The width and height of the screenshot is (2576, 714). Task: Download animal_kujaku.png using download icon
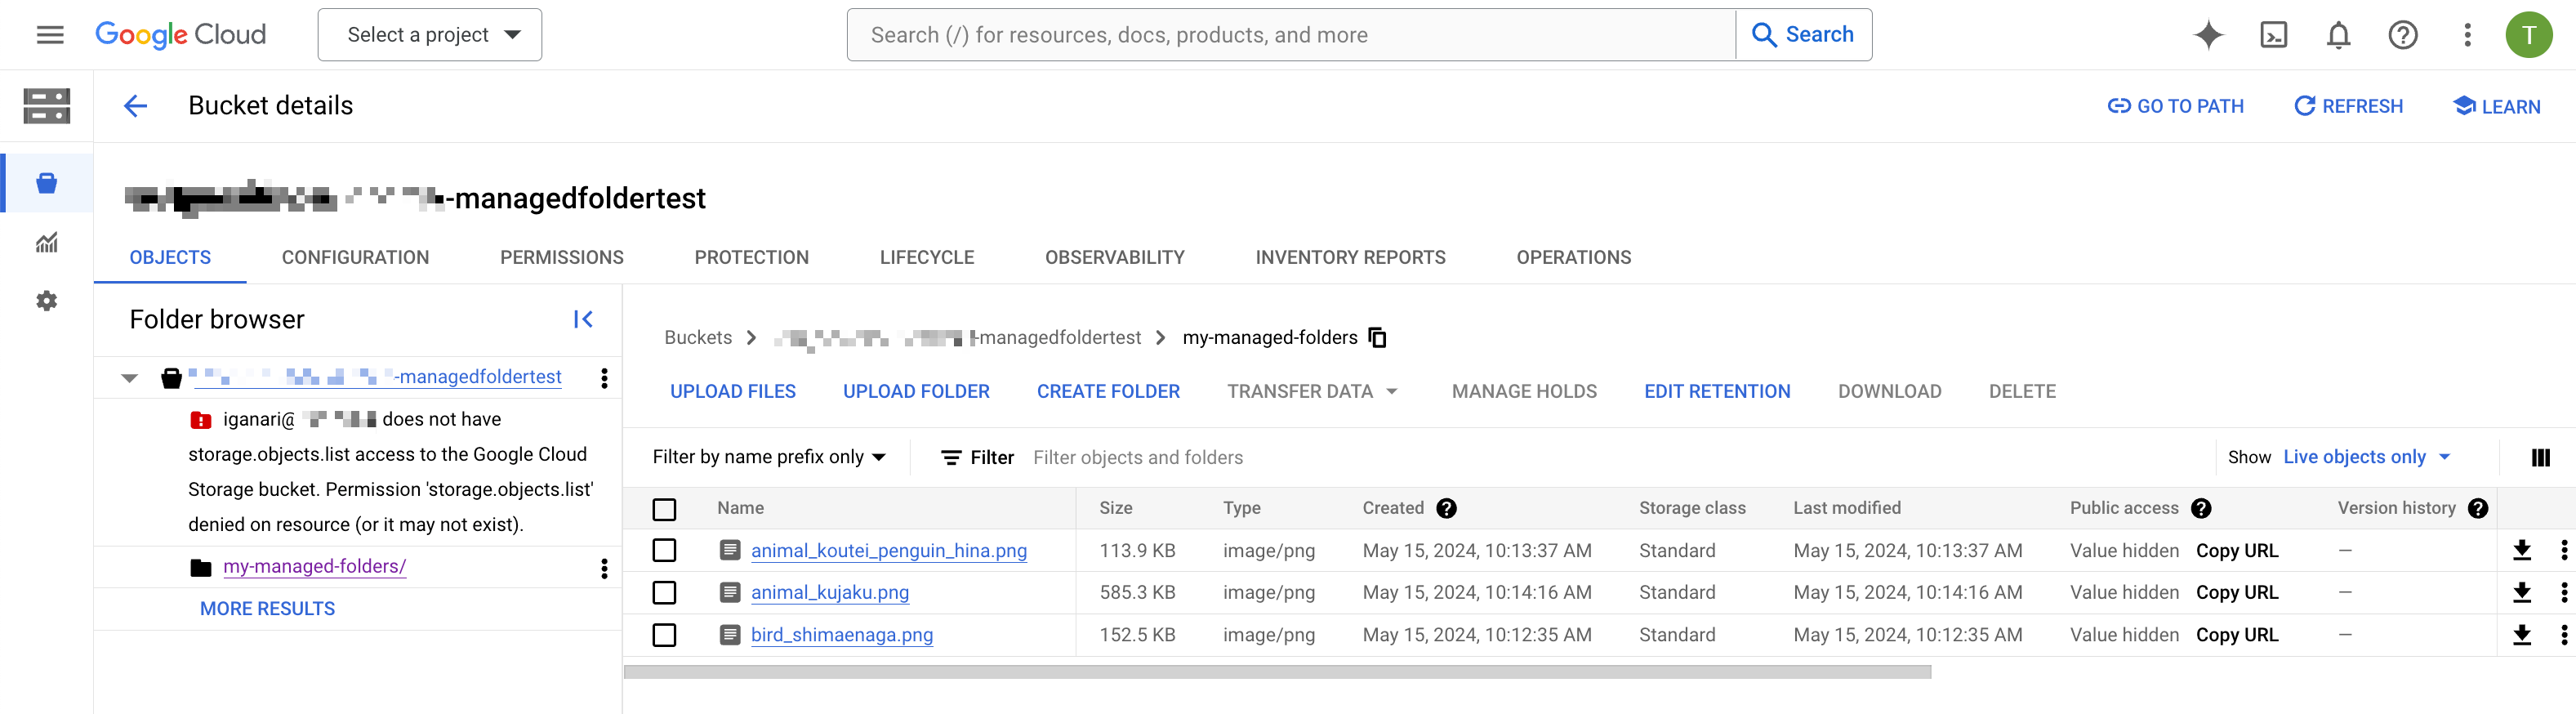[2521, 593]
